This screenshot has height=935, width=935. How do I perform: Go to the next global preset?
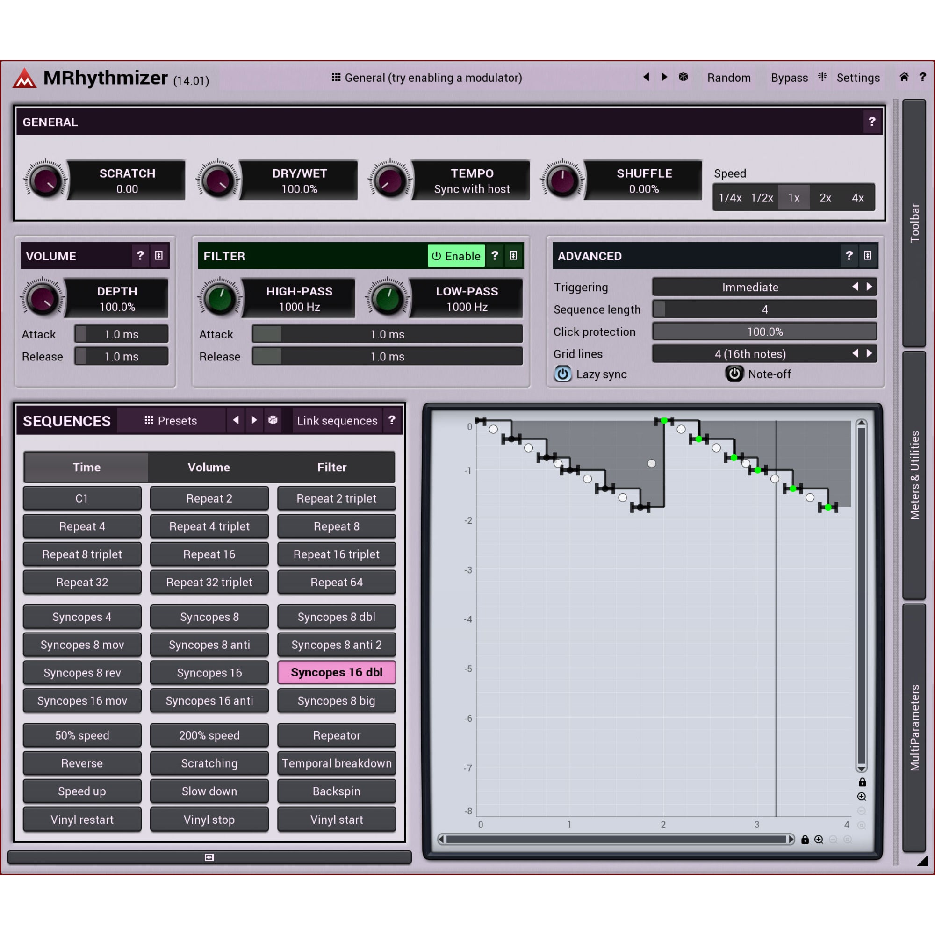point(664,78)
